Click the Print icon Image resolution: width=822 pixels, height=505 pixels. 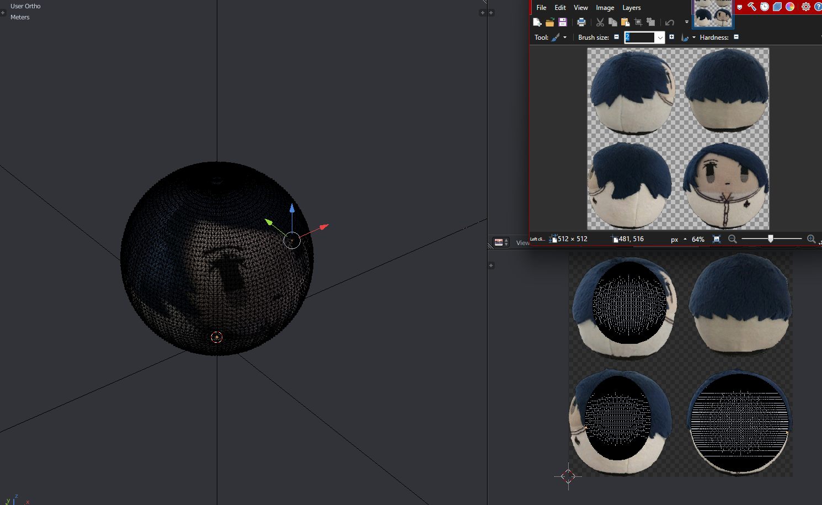click(581, 22)
